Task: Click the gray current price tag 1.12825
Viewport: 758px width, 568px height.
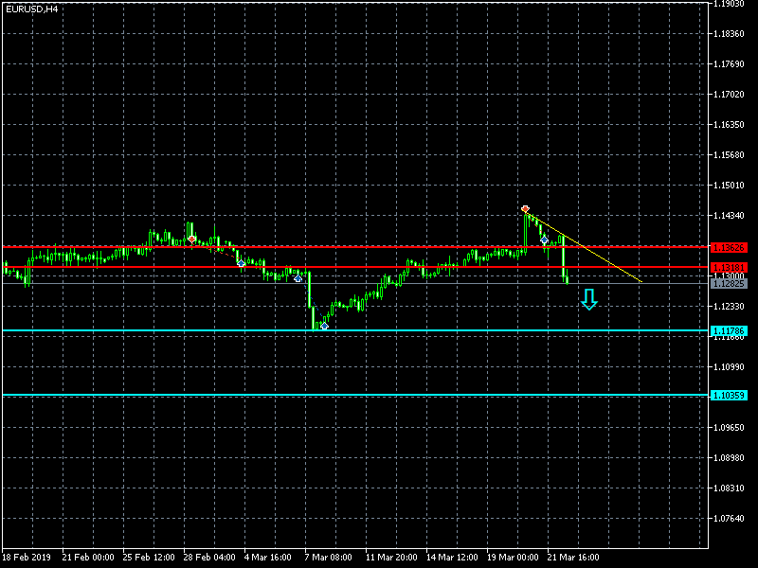Action: (x=729, y=284)
